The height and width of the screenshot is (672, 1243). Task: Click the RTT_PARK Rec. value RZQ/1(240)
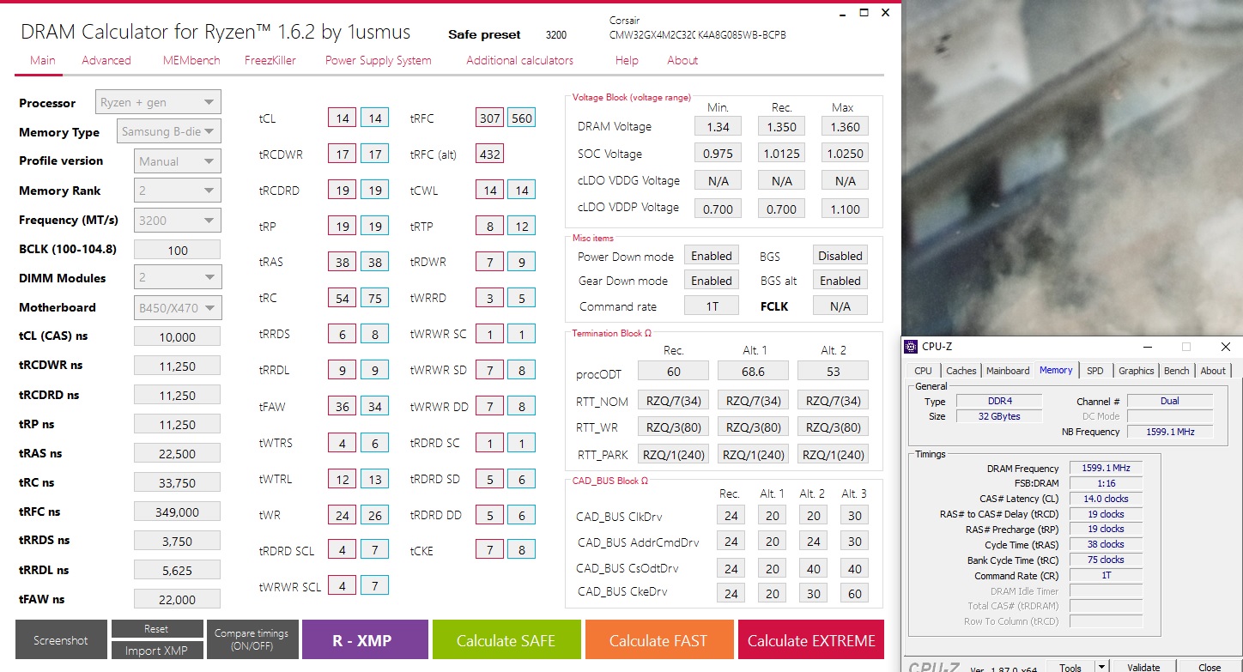(673, 455)
